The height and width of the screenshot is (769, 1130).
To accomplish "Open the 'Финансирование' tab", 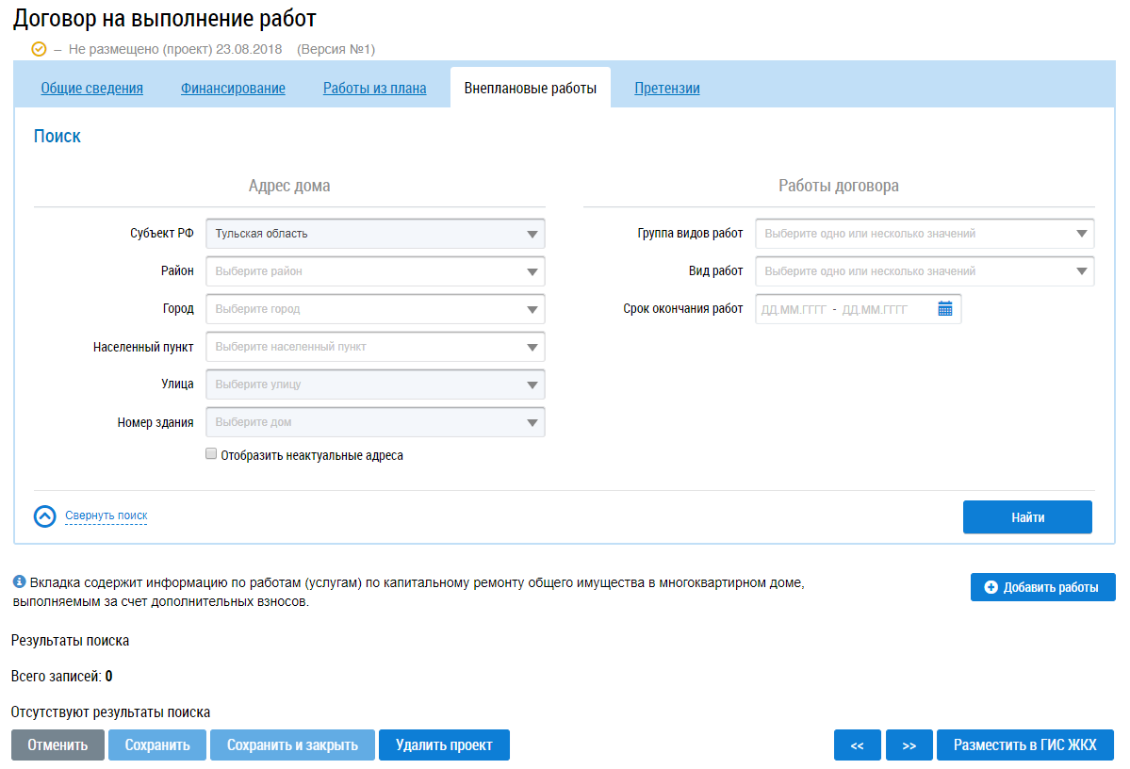I will (233, 89).
